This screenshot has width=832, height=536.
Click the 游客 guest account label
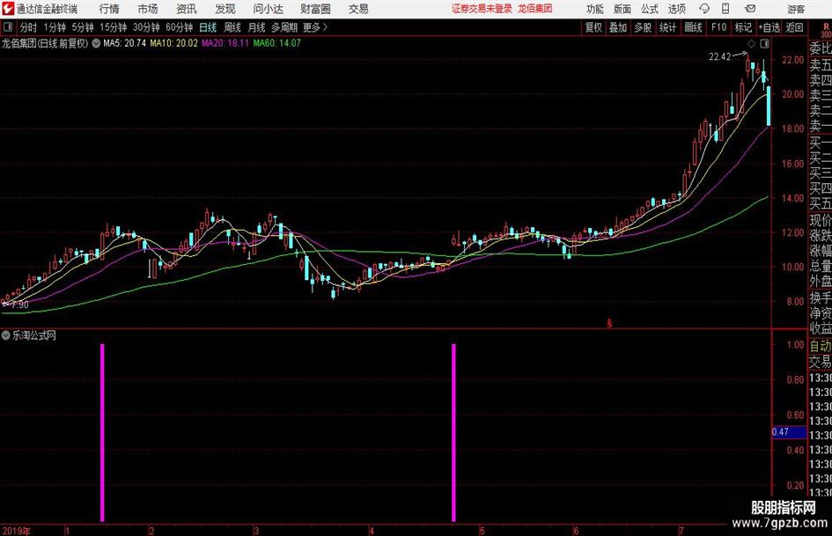(796, 9)
